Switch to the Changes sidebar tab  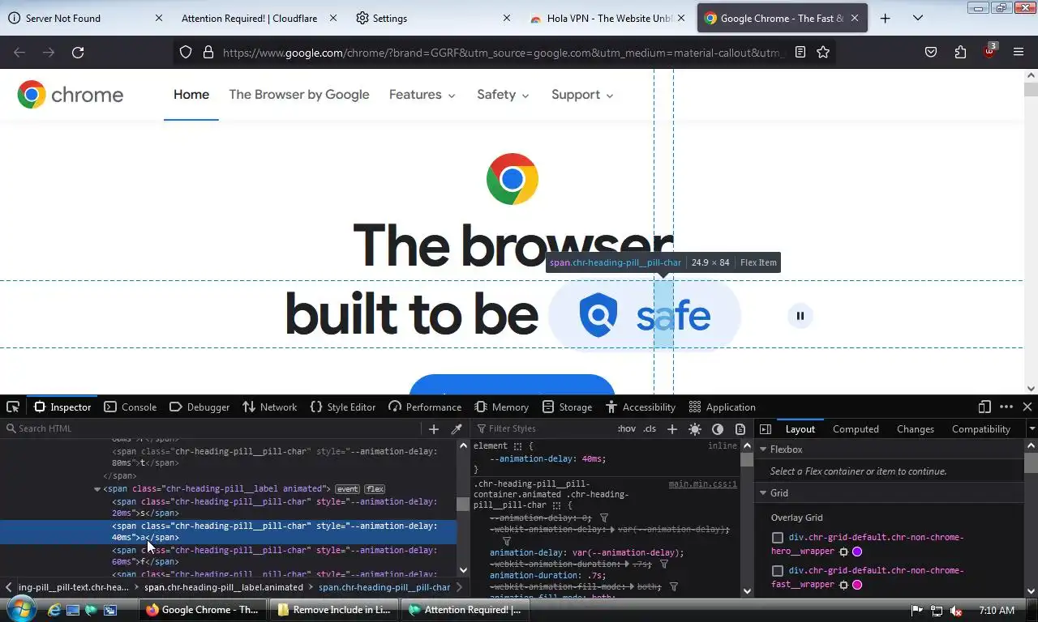[x=915, y=429]
